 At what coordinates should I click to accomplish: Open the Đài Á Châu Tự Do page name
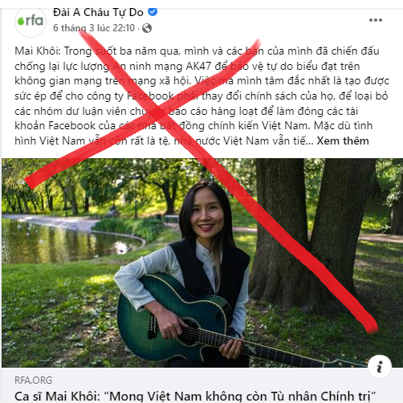click(x=98, y=12)
